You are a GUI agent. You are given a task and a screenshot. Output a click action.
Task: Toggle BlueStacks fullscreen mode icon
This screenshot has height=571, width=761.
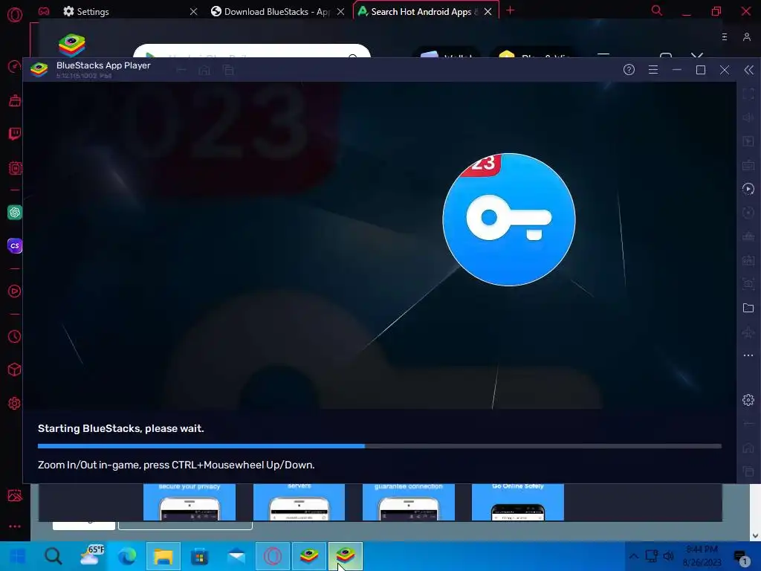[748, 94]
